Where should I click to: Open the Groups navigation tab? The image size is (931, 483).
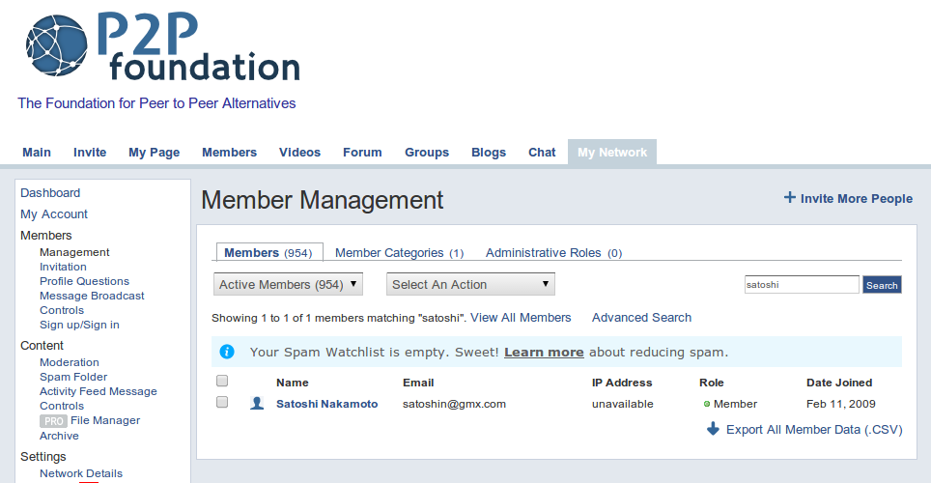(x=427, y=153)
